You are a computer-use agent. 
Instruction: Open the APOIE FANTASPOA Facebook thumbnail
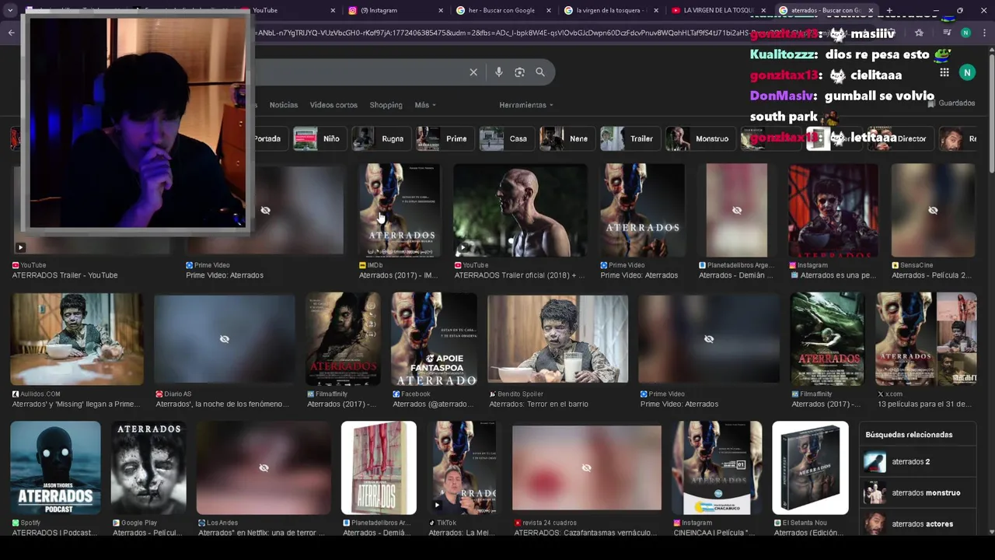point(435,339)
